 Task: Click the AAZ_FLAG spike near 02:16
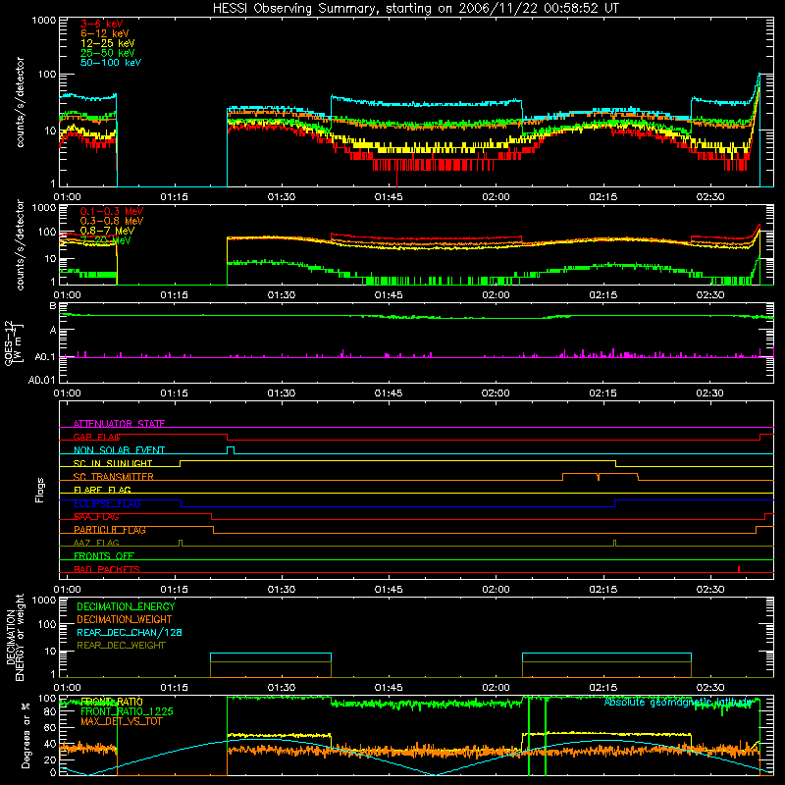tap(615, 543)
